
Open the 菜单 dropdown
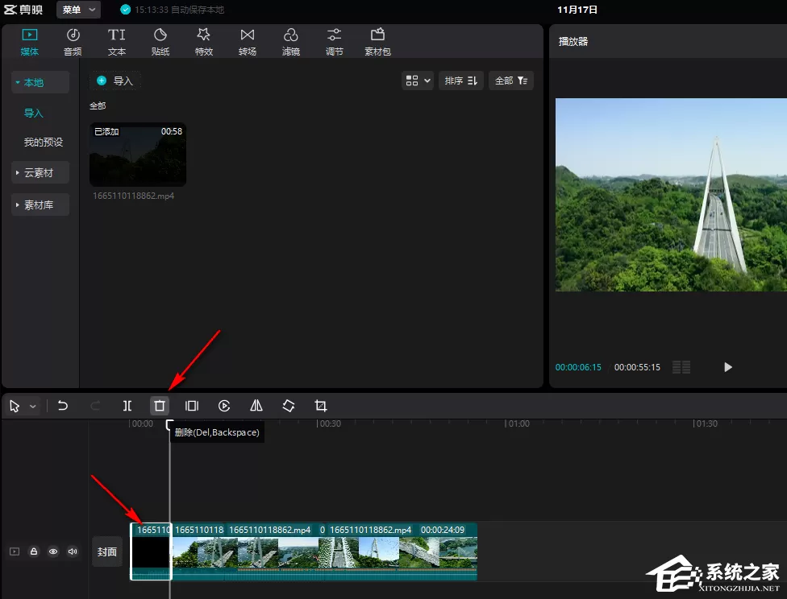[x=78, y=10]
